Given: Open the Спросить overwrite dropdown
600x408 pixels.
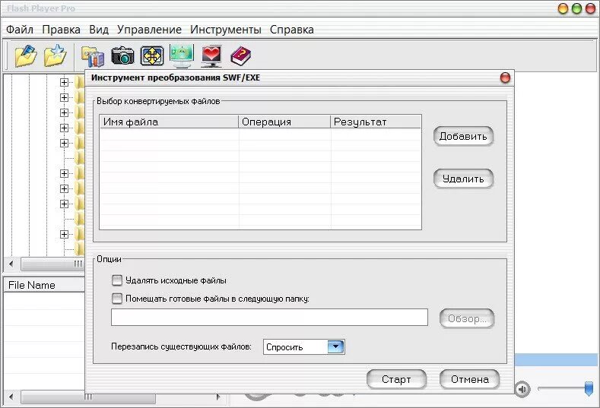Looking at the screenshot, I should pyautogui.click(x=304, y=346).
